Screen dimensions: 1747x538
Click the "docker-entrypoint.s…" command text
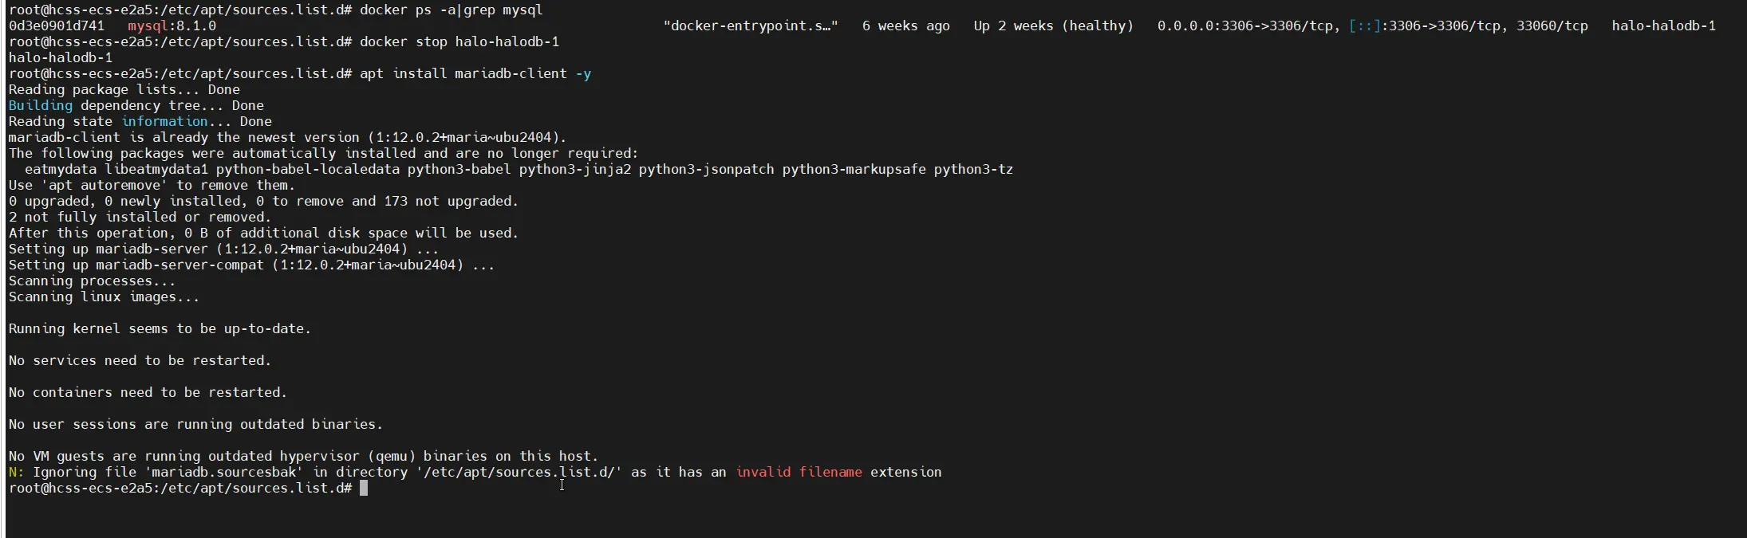click(750, 26)
